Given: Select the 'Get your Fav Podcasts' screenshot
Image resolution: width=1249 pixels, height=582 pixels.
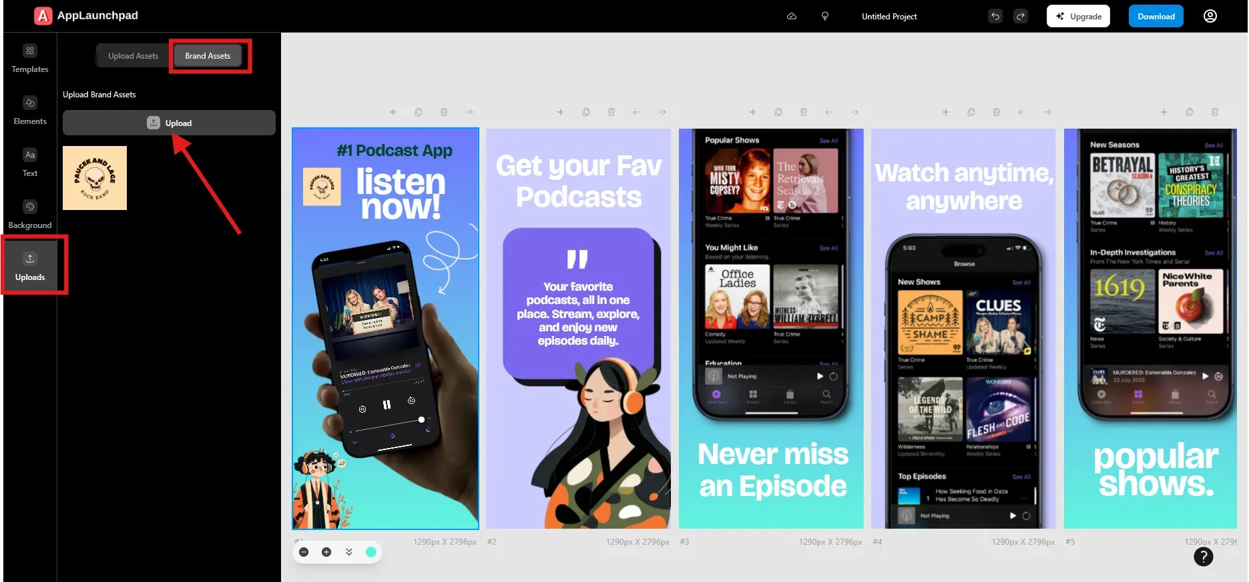Looking at the screenshot, I should click(x=578, y=329).
